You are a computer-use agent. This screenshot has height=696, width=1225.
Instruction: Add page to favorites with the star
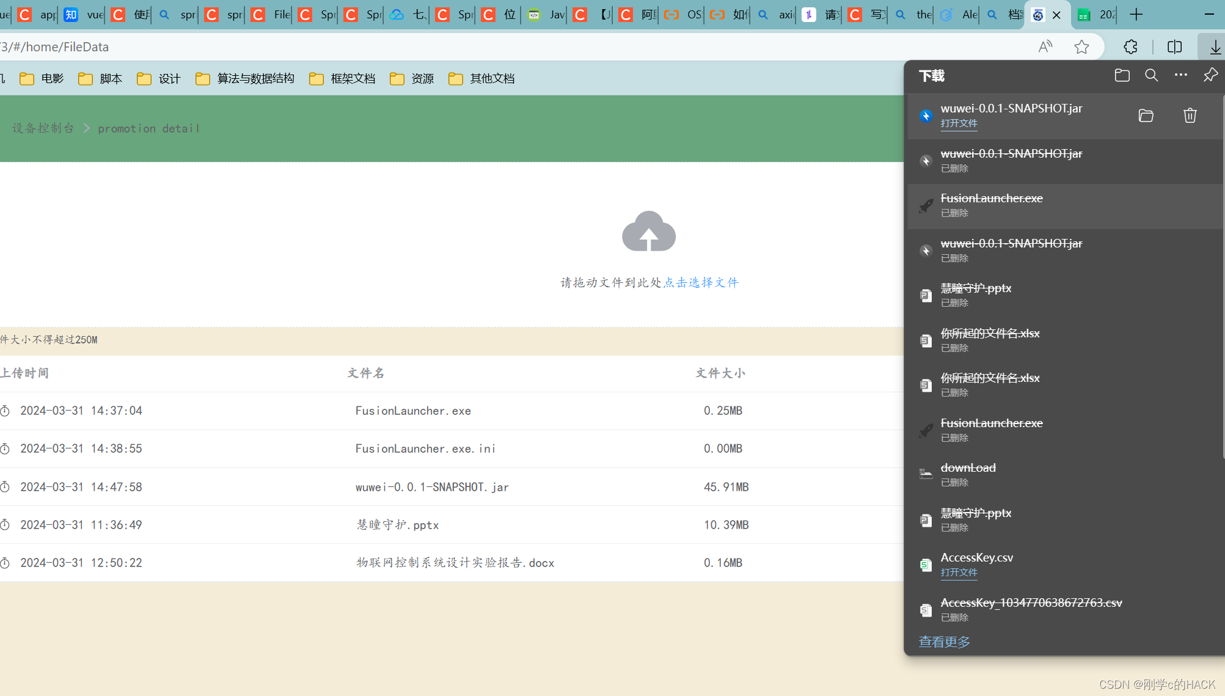(1082, 46)
